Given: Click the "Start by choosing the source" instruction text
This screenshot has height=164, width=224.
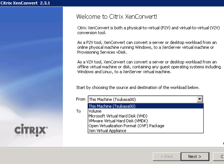Looking at the screenshot, I should click(x=138, y=87).
